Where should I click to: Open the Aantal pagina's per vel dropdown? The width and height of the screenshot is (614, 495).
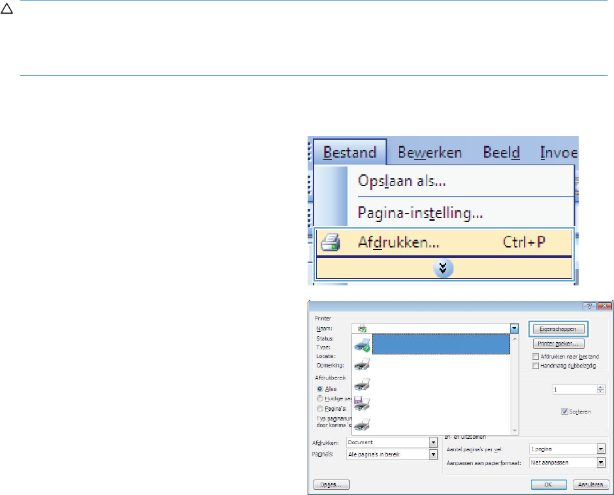pyautogui.click(x=601, y=449)
